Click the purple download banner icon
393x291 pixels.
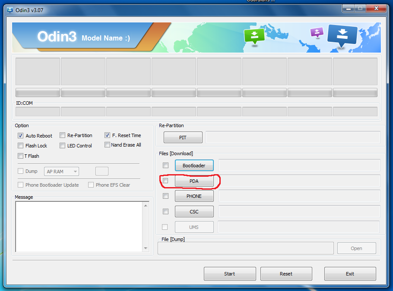coord(317,32)
